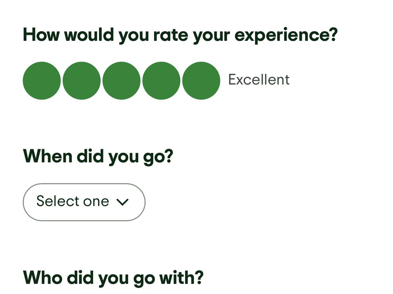Expand the visit date selector under "When did you go?"
393x294 pixels.
pos(84,202)
